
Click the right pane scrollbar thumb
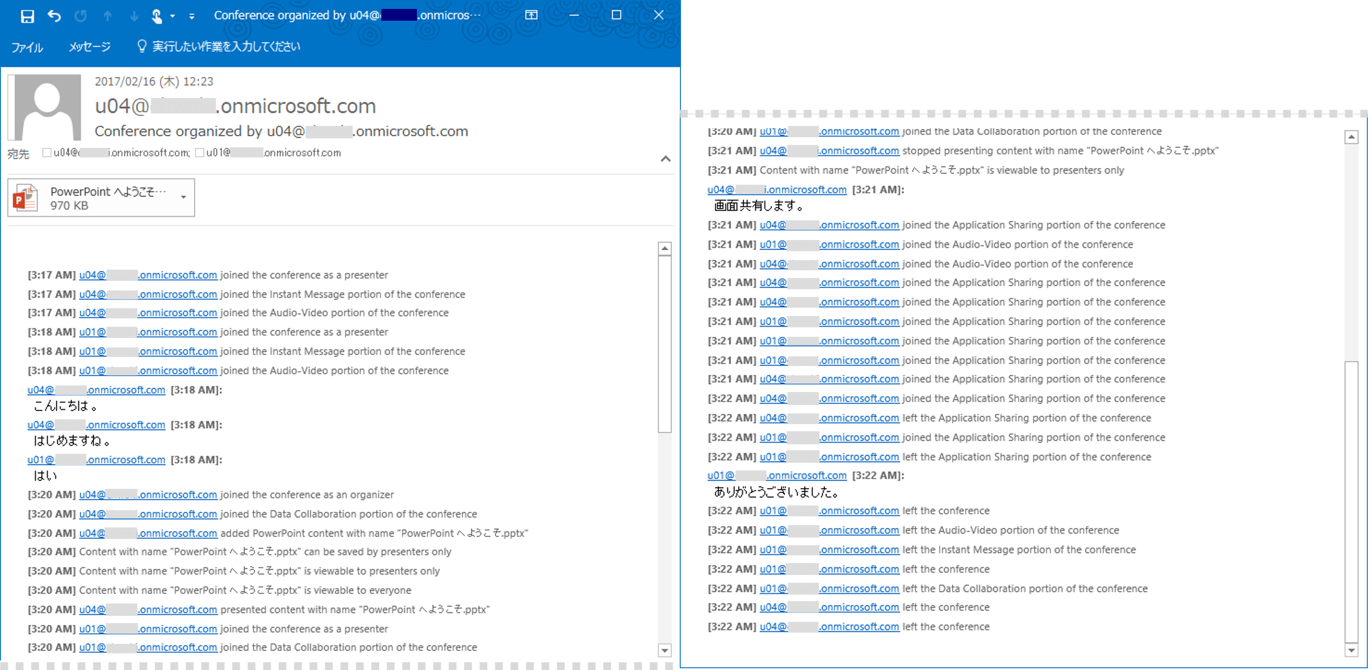click(1351, 501)
